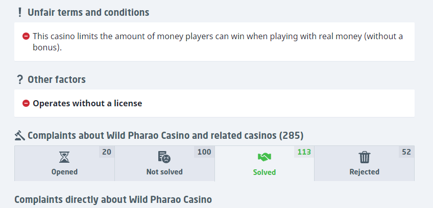Click the green 113 count on Solved
This screenshot has height=208, width=433.
click(304, 152)
